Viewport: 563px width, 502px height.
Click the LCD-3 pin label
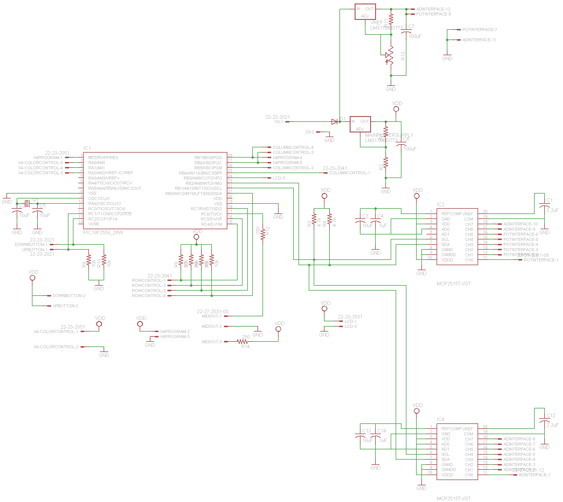[x=279, y=178]
